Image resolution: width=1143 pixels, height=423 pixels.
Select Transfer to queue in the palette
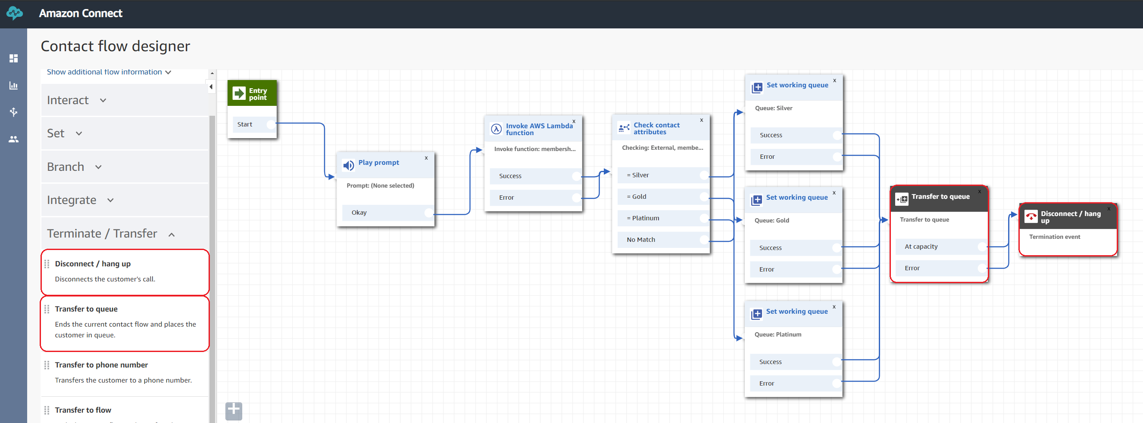(x=125, y=323)
